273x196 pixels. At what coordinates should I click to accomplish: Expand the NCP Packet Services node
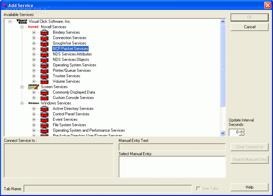pyautogui.click(x=34, y=49)
